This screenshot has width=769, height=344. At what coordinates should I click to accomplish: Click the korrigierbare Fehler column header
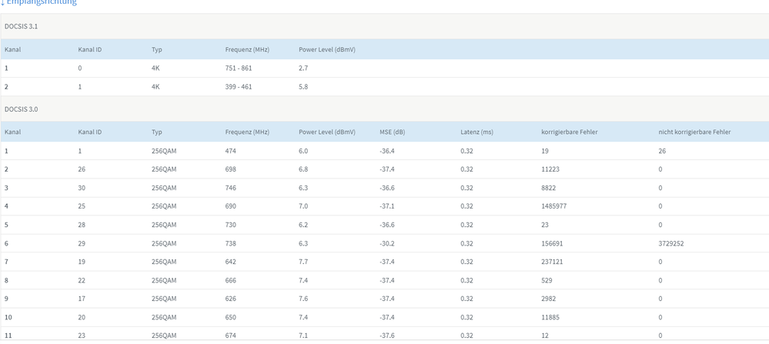[569, 132]
